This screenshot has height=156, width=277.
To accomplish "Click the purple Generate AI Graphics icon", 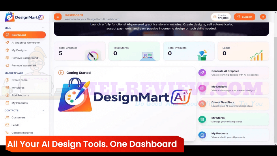I will [202, 73].
